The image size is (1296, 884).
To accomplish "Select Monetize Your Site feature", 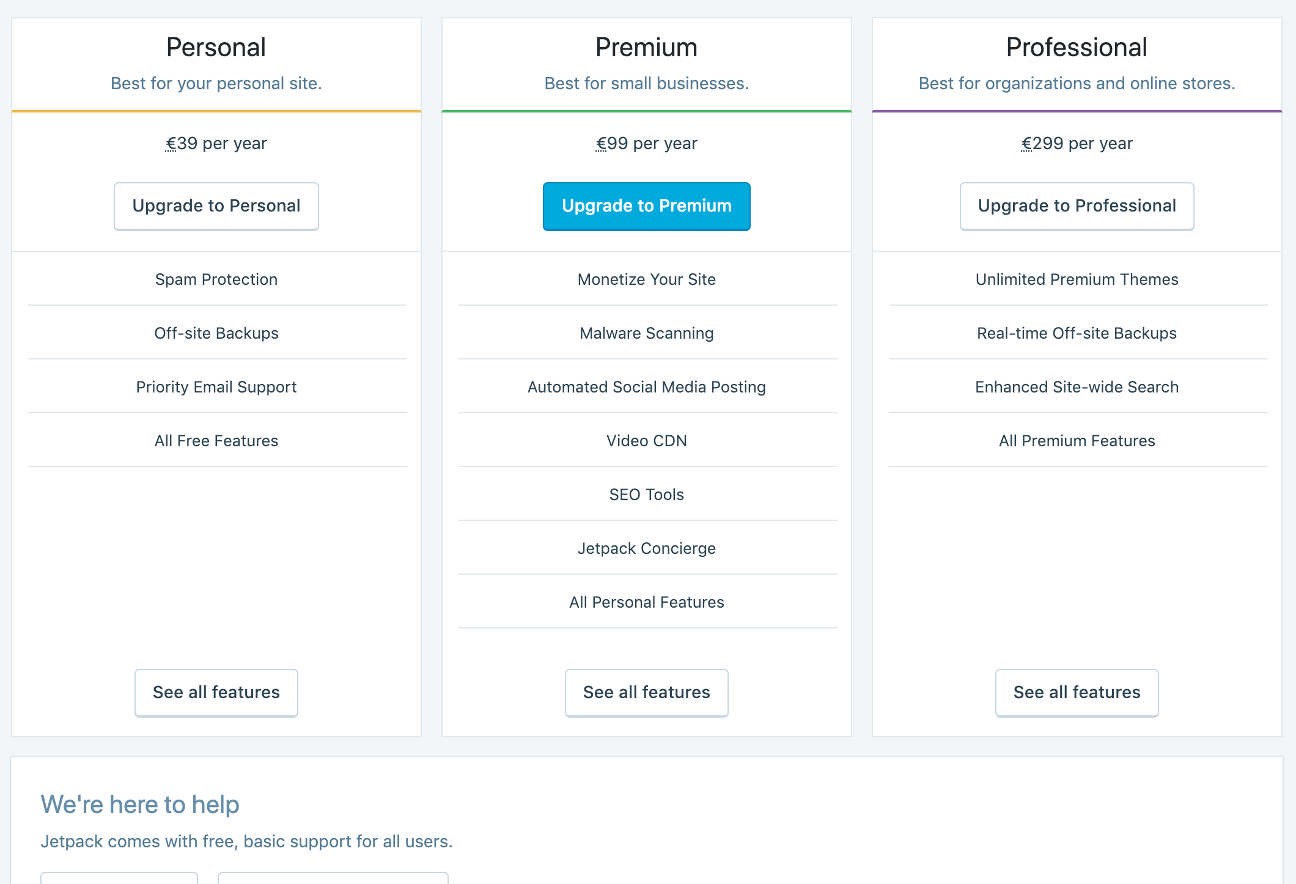I will pyautogui.click(x=647, y=279).
